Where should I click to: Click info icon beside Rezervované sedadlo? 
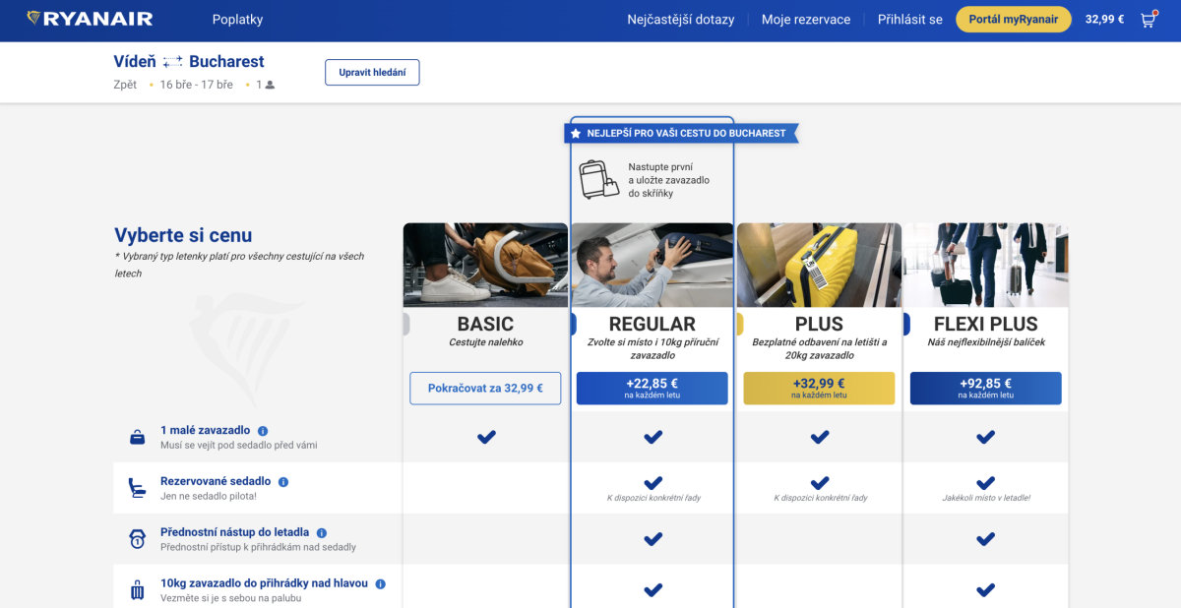coord(283,482)
